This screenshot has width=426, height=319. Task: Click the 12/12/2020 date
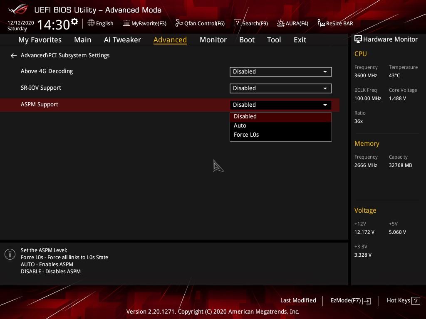pyautogui.click(x=21, y=23)
